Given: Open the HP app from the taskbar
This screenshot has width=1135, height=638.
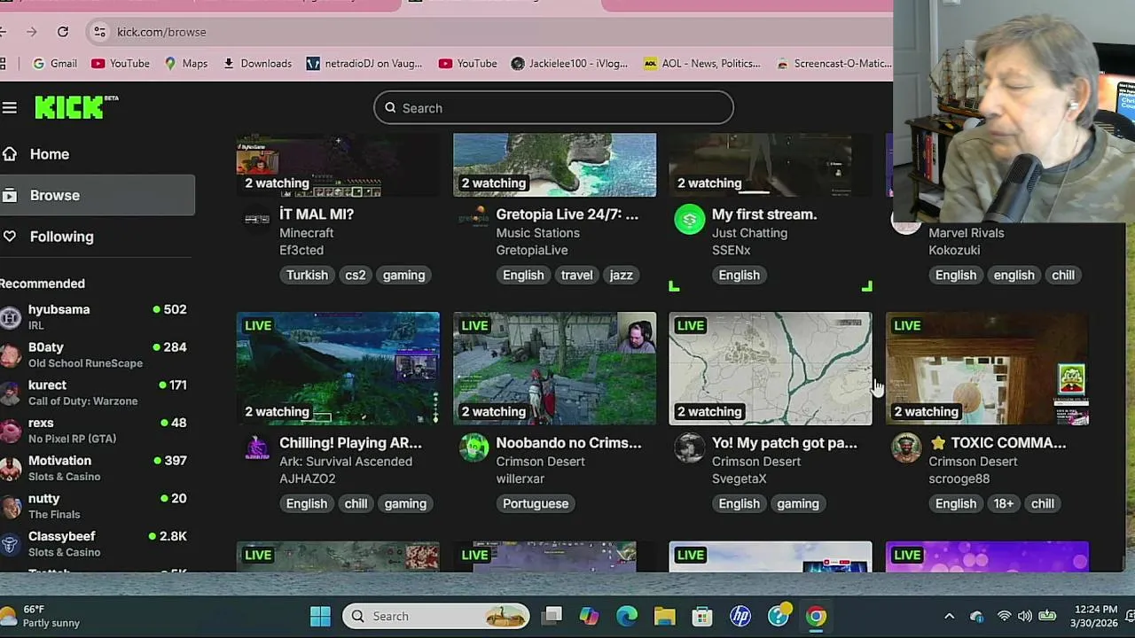Looking at the screenshot, I should click(740, 616).
